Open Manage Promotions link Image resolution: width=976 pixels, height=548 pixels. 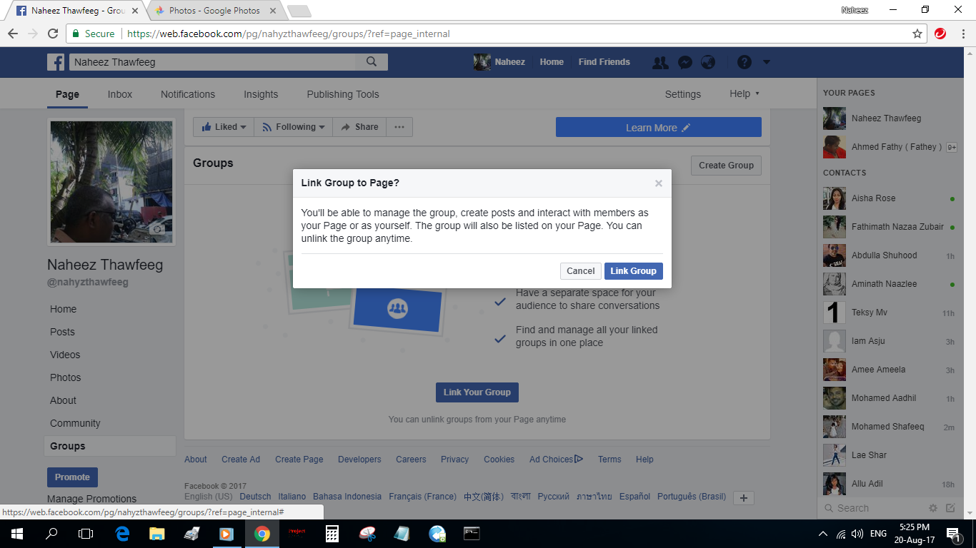pos(91,499)
